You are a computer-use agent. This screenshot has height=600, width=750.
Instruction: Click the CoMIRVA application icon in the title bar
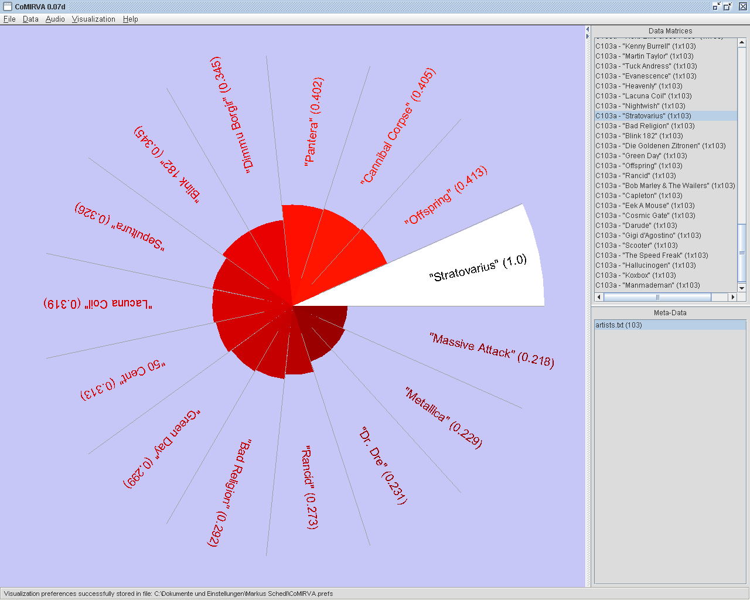8,6
